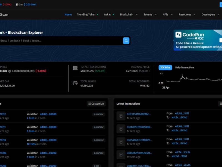
Task: Click the gas pump icon in top bar
Action: point(17,4)
